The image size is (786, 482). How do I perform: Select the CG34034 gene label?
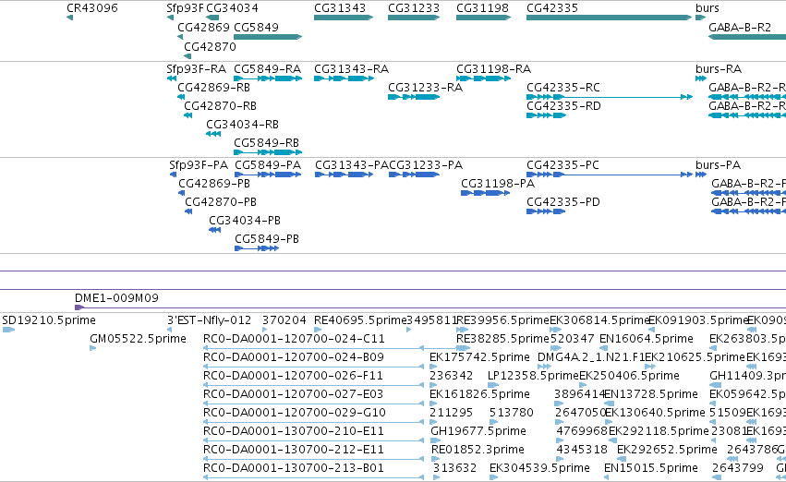click(232, 8)
